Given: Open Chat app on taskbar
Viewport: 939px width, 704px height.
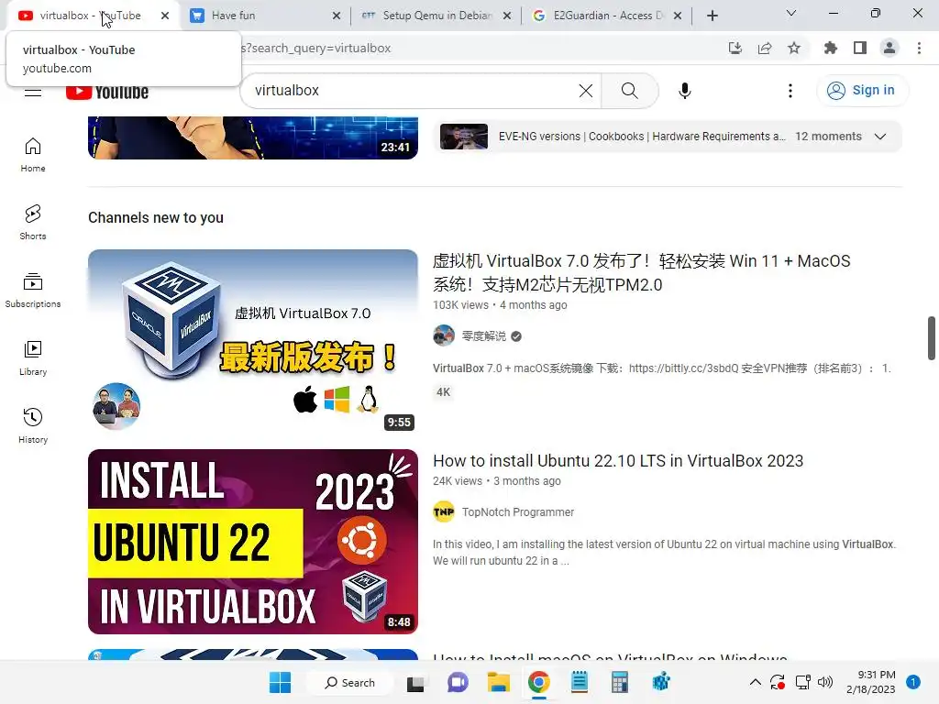Looking at the screenshot, I should click(x=458, y=682).
